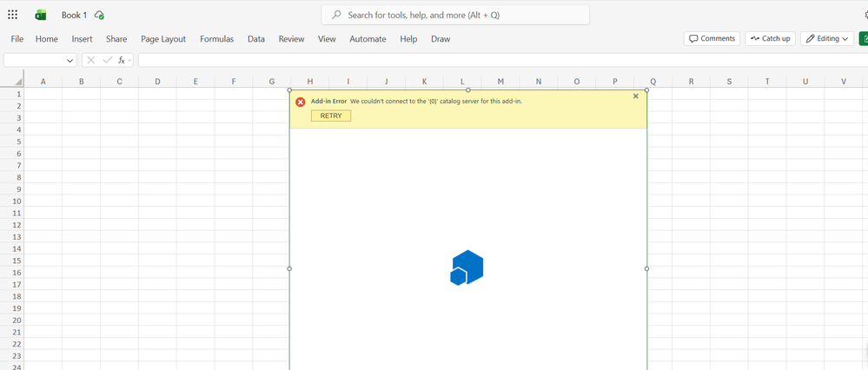Open the app launcher waffle icon
This screenshot has height=370, width=868.
coord(13,15)
